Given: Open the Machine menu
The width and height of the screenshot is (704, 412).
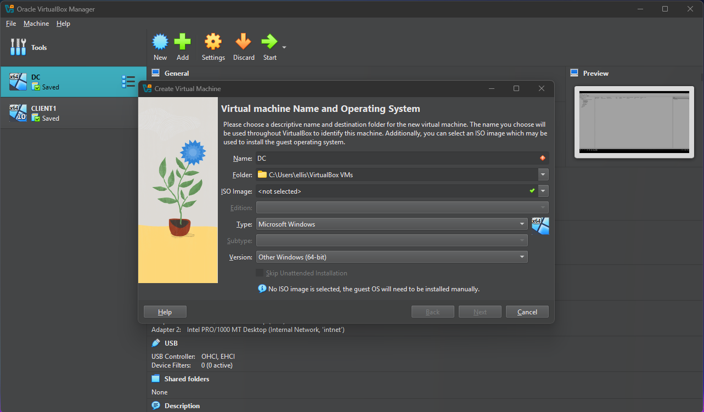Looking at the screenshot, I should pyautogui.click(x=36, y=24).
